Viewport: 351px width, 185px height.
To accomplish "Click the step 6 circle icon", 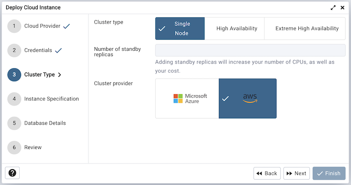I will (14, 147).
